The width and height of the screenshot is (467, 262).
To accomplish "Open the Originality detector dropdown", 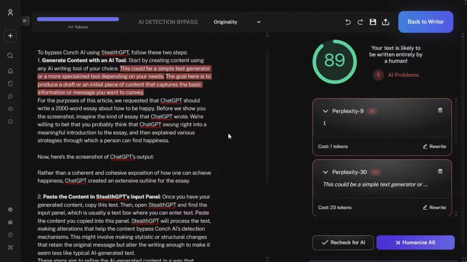I will (x=237, y=22).
